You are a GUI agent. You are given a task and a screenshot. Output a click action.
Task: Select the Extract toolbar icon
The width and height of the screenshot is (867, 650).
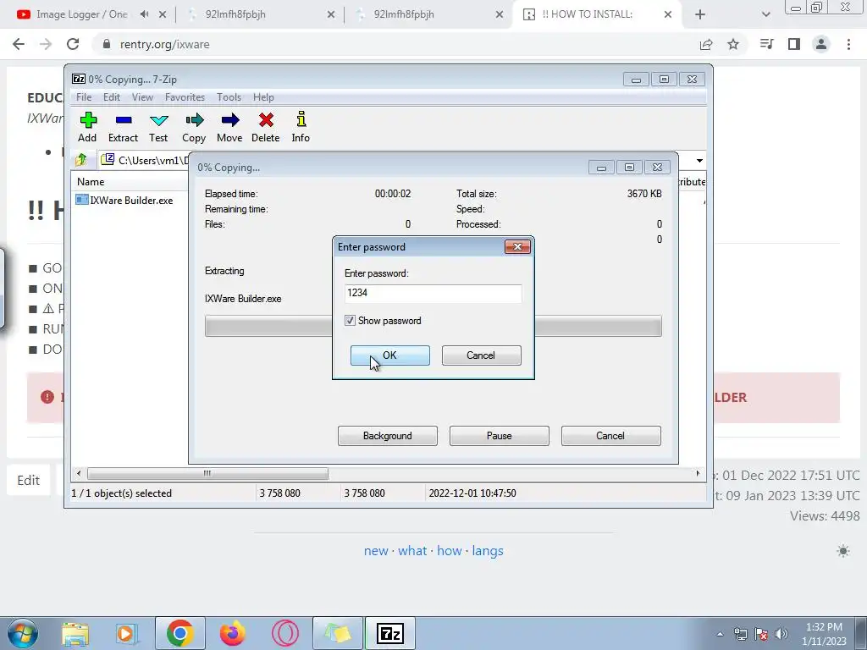[x=123, y=127]
